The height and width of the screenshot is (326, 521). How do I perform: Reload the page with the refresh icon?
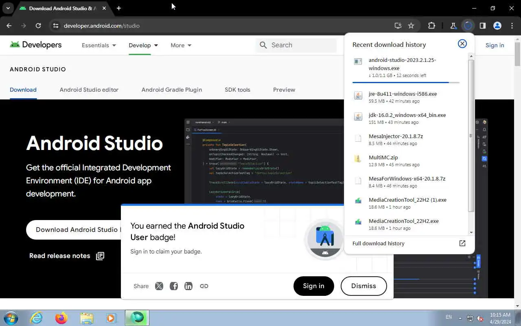(x=38, y=26)
